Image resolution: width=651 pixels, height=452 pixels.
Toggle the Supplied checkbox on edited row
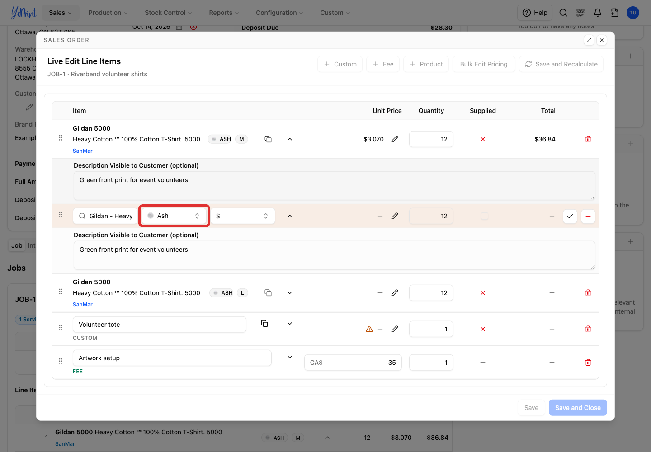click(485, 216)
